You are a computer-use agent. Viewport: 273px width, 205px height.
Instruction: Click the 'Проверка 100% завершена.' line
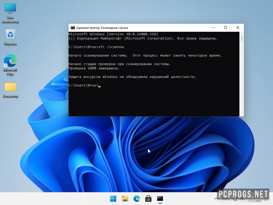click(x=94, y=68)
